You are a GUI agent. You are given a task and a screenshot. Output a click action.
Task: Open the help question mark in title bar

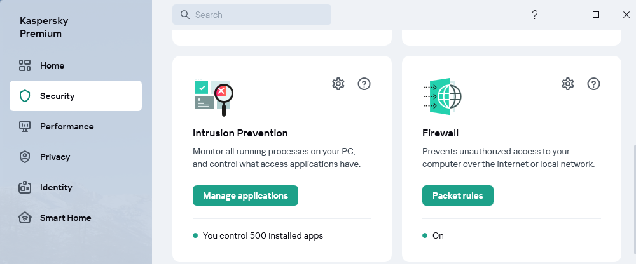point(535,15)
